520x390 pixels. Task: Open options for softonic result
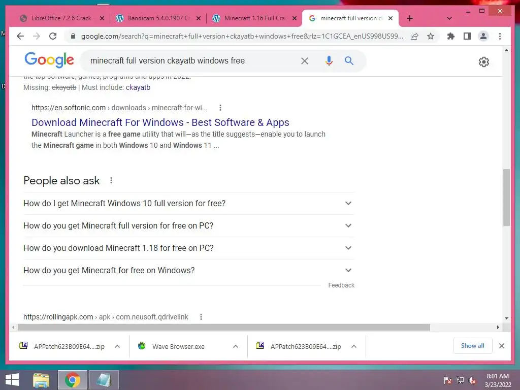(x=220, y=108)
